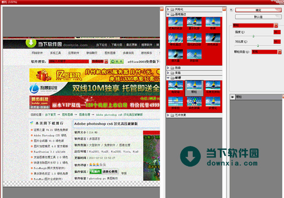
Task: Choose the Ink Outlines (墨水轮廓) brush filter
Action: [x=194, y=23]
